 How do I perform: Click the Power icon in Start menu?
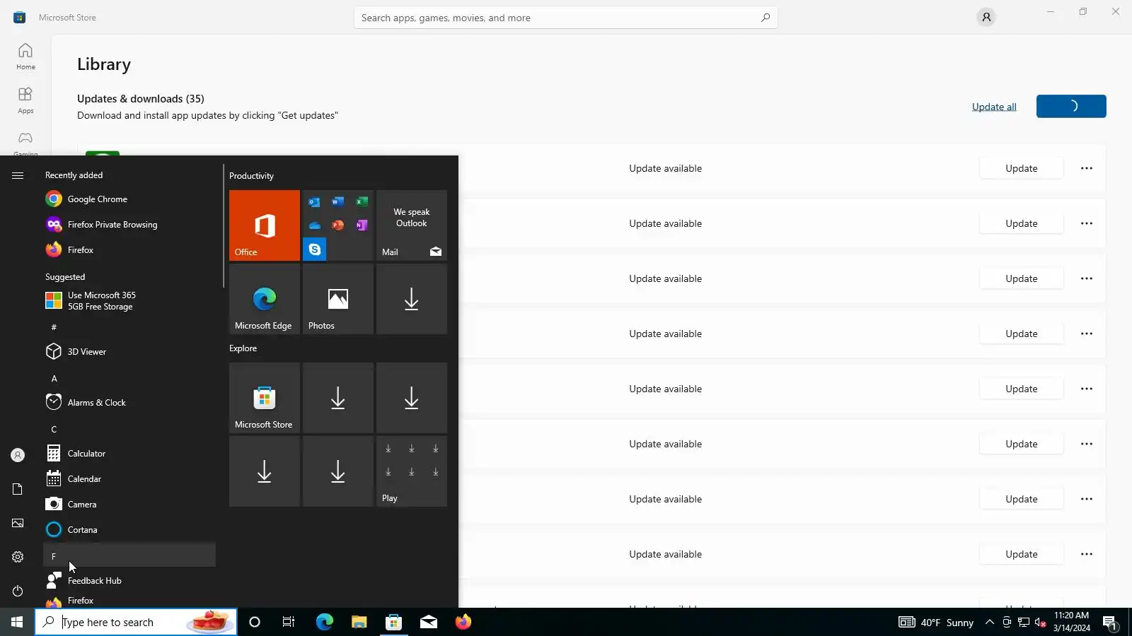click(18, 591)
